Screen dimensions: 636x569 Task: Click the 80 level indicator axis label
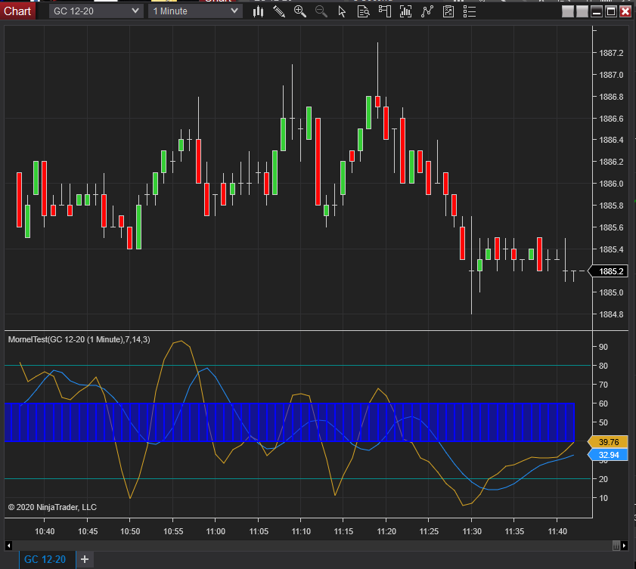pyautogui.click(x=603, y=366)
